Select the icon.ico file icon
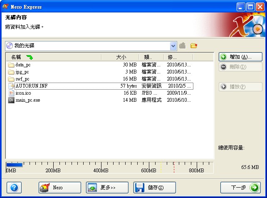 pyautogui.click(x=11, y=93)
